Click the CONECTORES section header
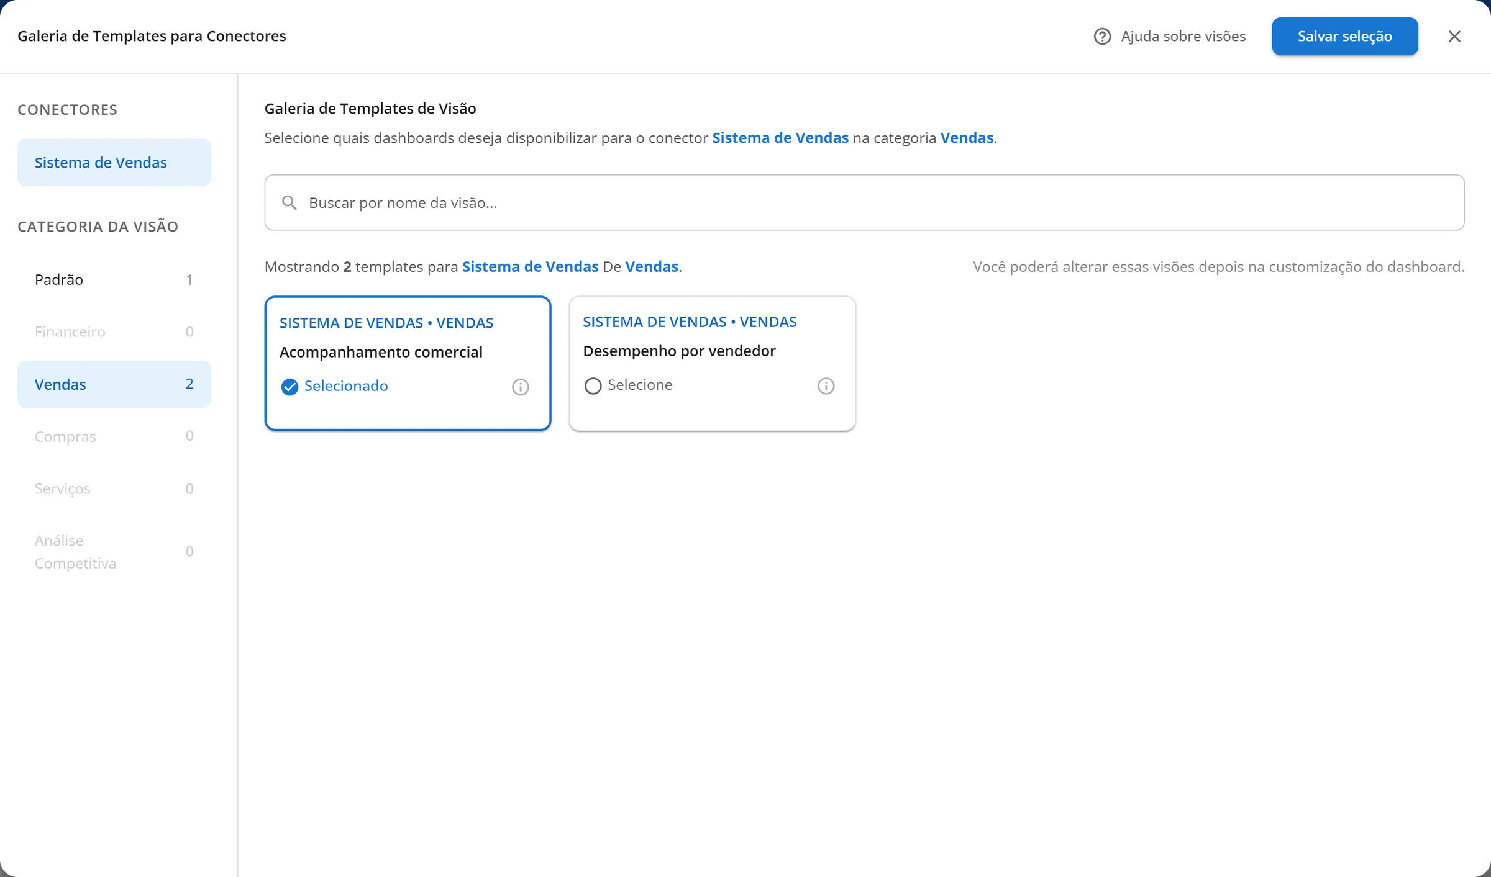Screen dimensions: 1491x877 point(67,110)
